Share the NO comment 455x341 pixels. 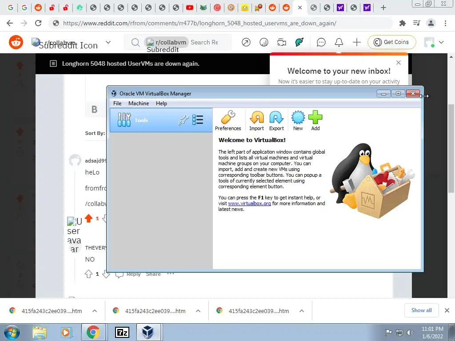[153, 274]
